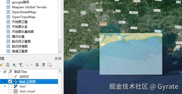Click the tile icon beside 天地图卫星
Image resolution: width=182 pixels, height=94 pixels.
coord(8,22)
